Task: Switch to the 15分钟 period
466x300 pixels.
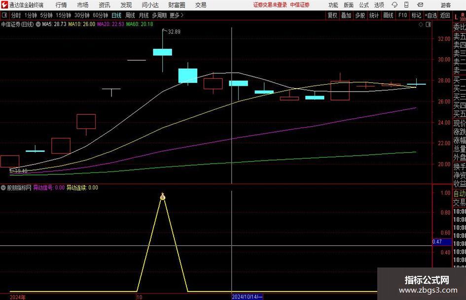Action: (64, 15)
